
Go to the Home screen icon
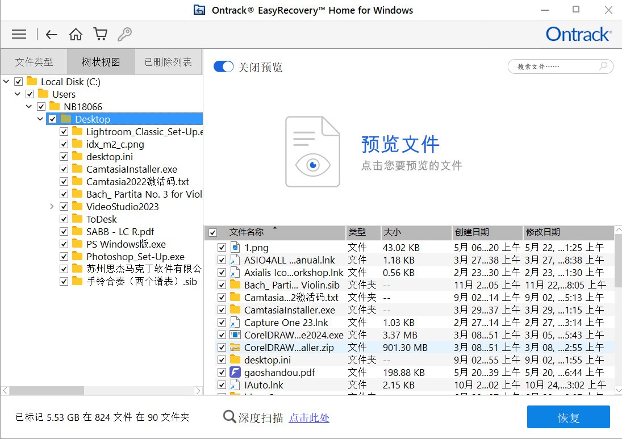[76, 34]
